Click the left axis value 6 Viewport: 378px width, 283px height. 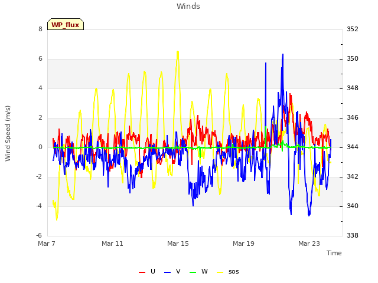(40, 59)
